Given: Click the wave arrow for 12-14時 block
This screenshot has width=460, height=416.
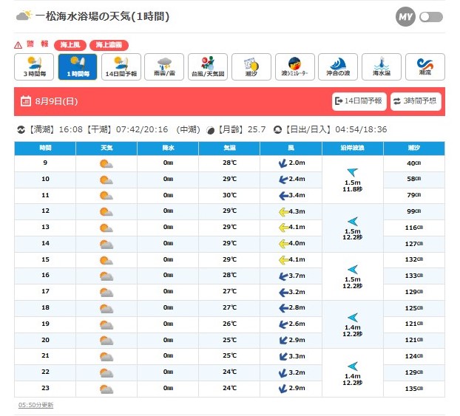Looking at the screenshot, I should 353,222.
